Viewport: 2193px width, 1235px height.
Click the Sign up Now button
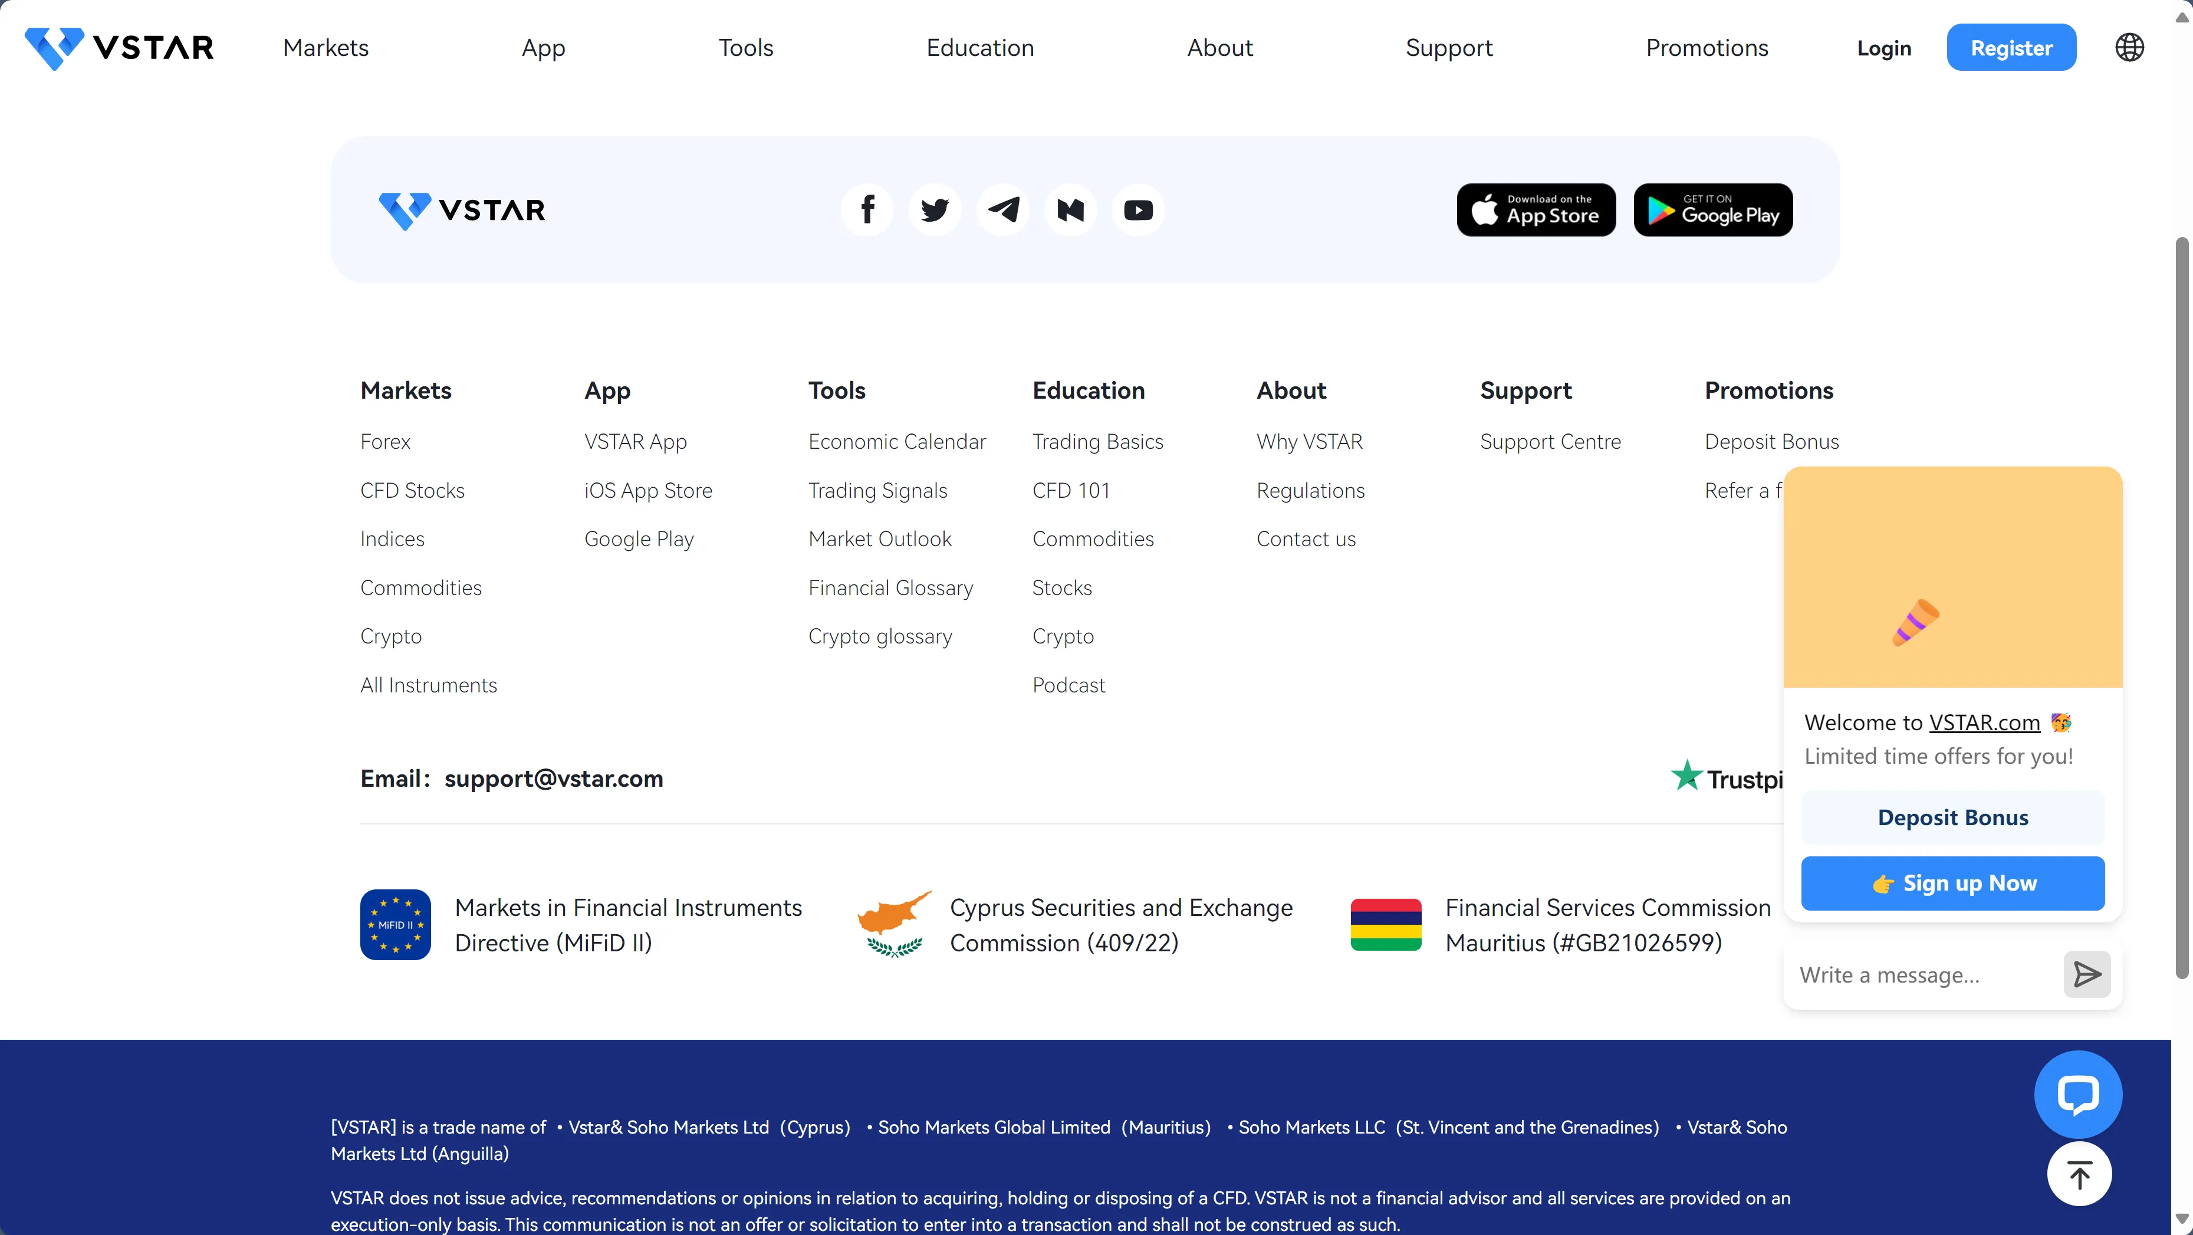coord(1953,883)
